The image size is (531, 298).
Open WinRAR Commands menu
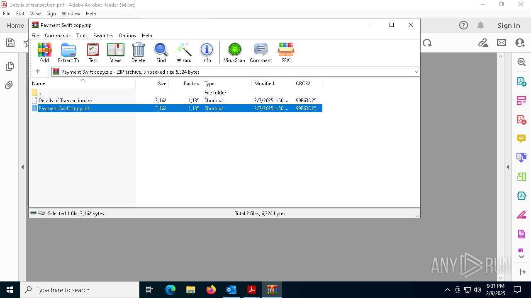(58, 36)
